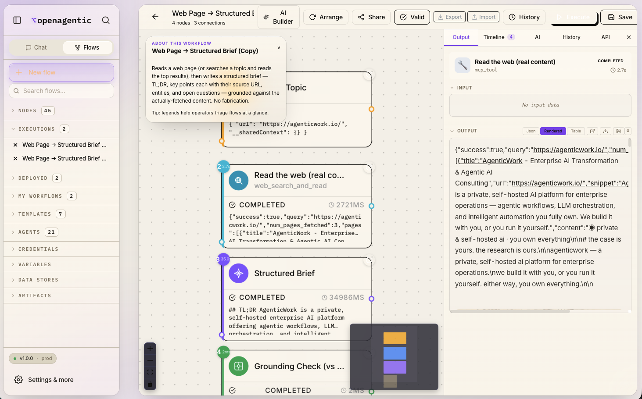Focus the Search flows field
Viewport: 642px width, 399px height.
click(61, 91)
